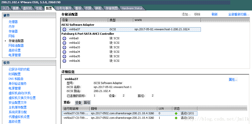Sort paths by 目标 column header
The width and height of the screenshot is (252, 124).
tap(123, 108)
